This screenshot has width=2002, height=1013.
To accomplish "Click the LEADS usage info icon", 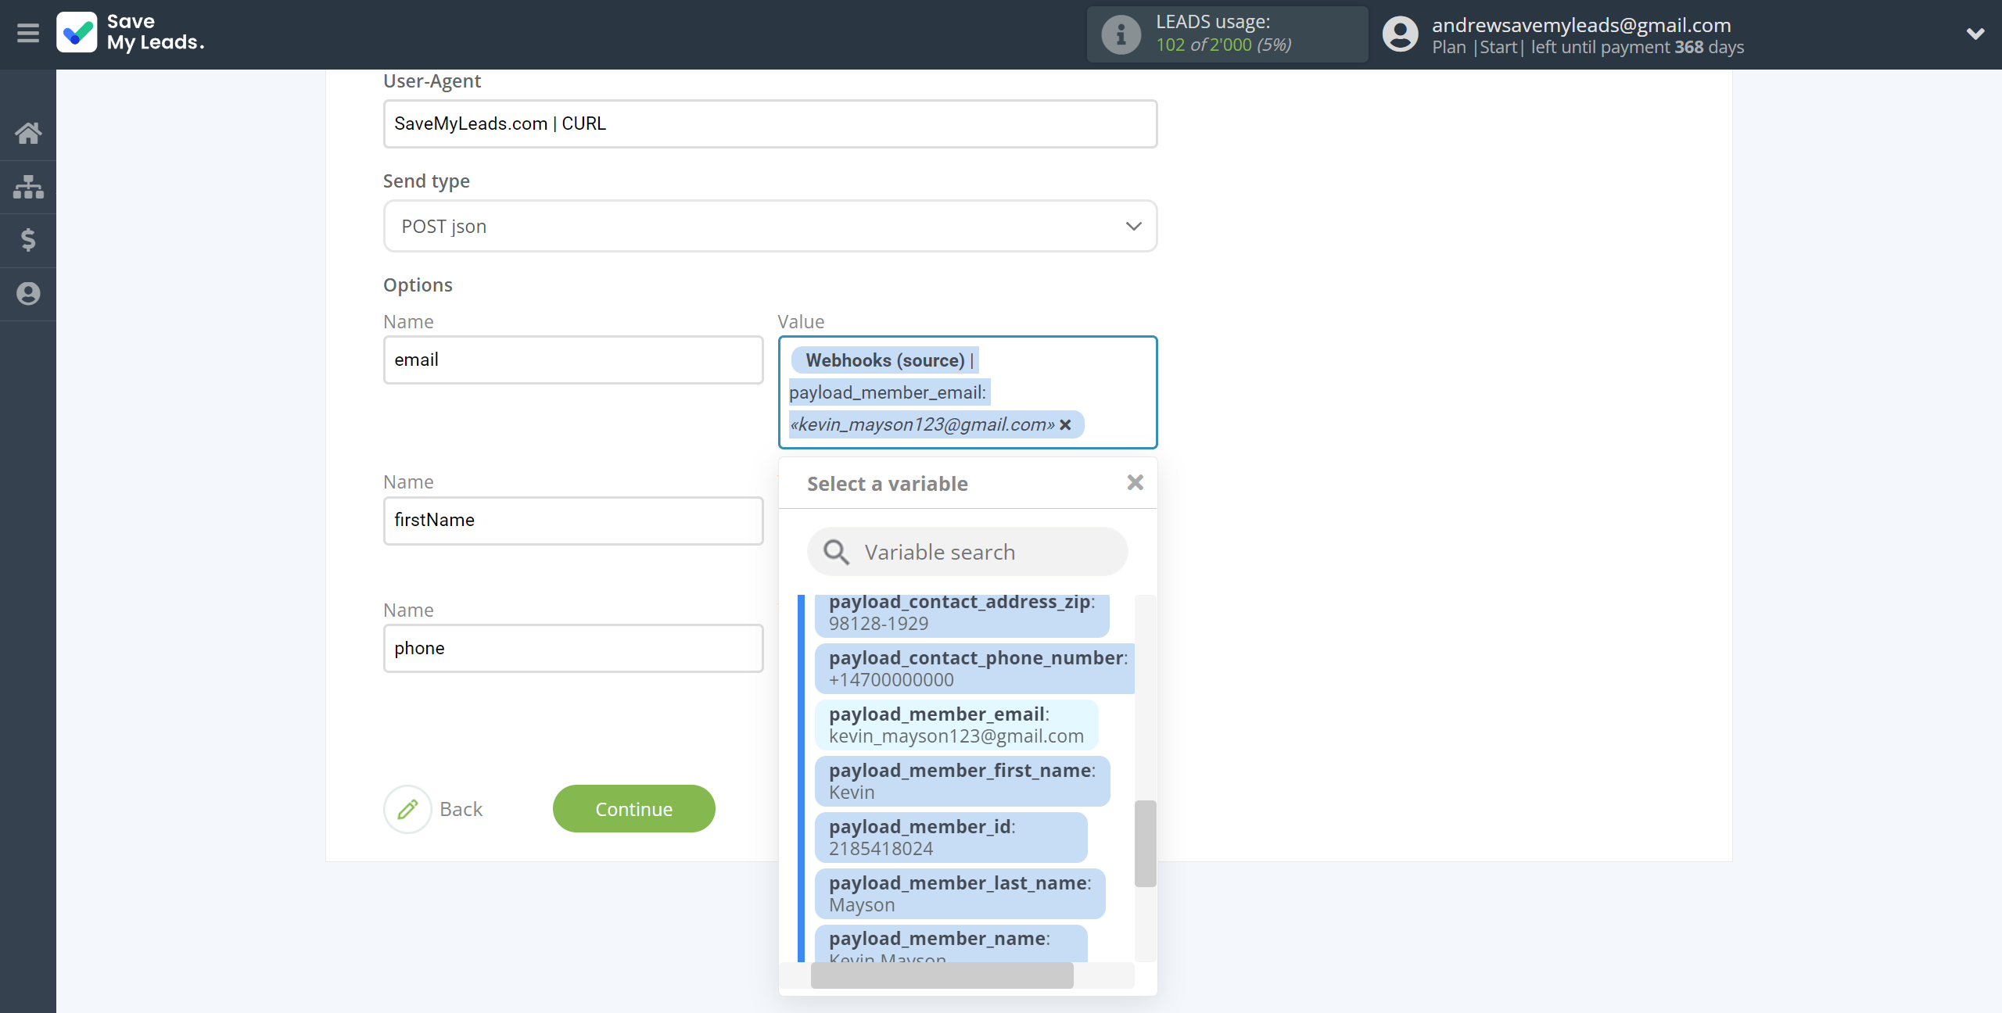I will click(1121, 34).
